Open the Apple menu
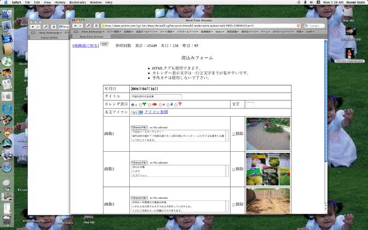The width and height of the screenshot is (368, 230). tap(6, 2)
